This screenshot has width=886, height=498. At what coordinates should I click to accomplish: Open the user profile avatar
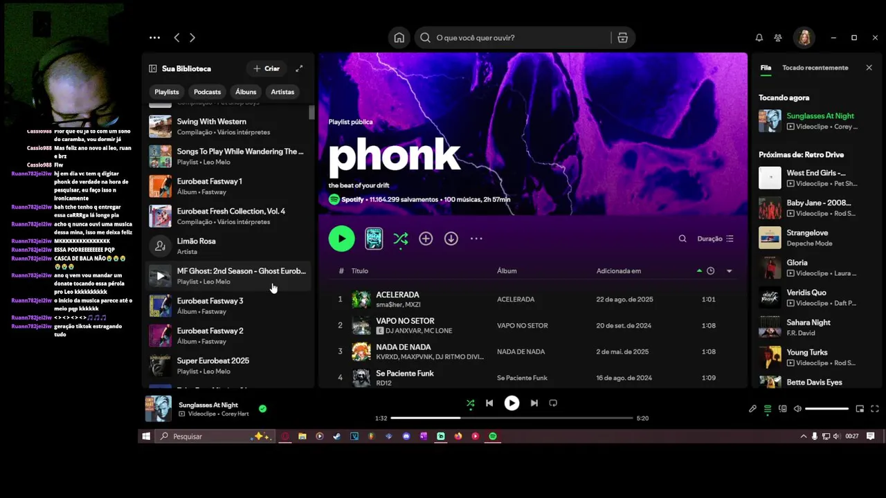(x=804, y=38)
